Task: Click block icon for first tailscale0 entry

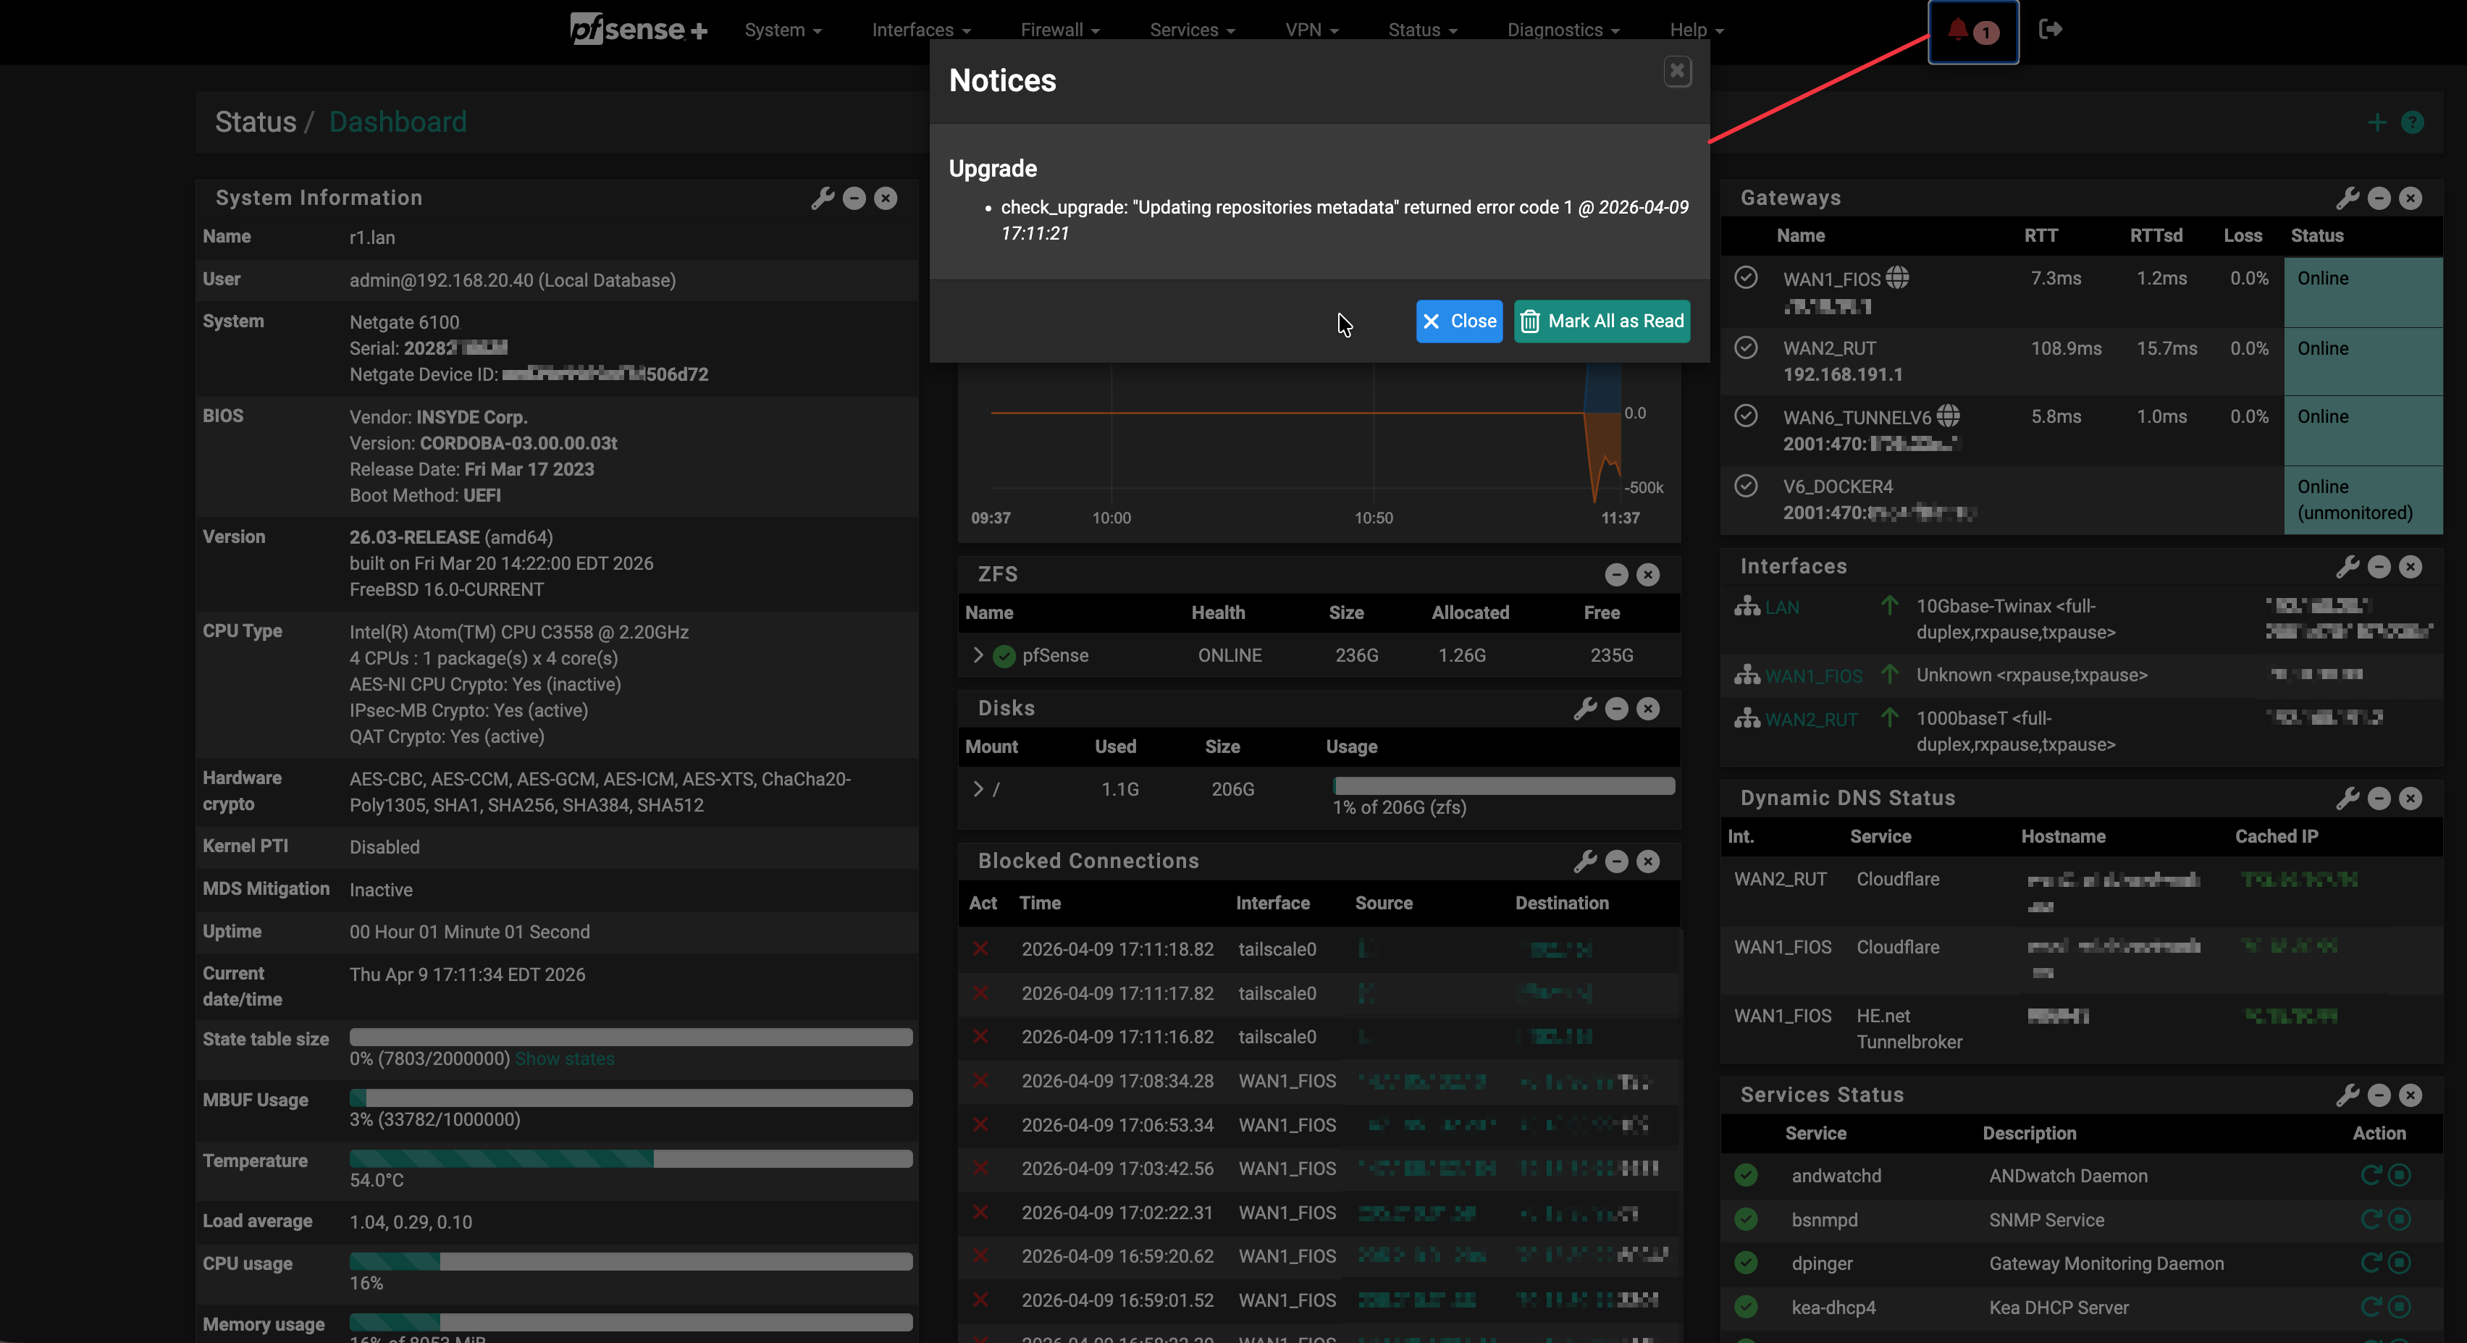Action: [x=980, y=948]
